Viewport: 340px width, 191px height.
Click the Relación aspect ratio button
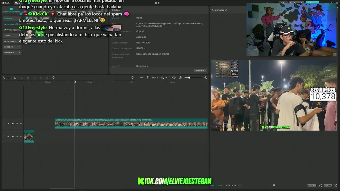(328, 185)
